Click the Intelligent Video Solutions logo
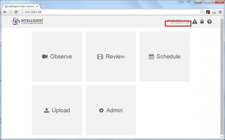This screenshot has width=225, height=140. 27,21
